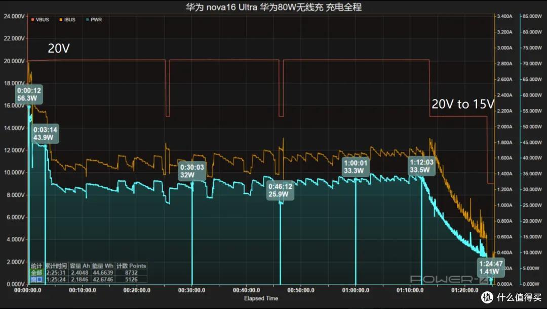Click the 能量 Wh column header
The height and width of the screenshot is (309, 547).
pyautogui.click(x=103, y=266)
